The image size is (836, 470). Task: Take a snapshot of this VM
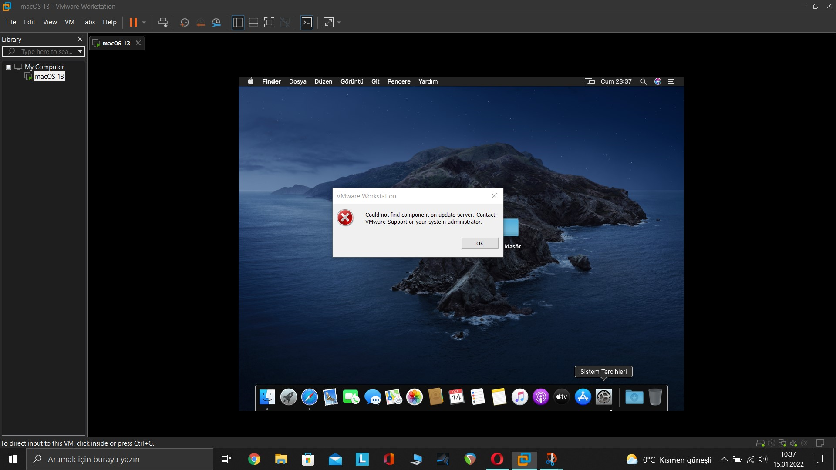pos(184,22)
